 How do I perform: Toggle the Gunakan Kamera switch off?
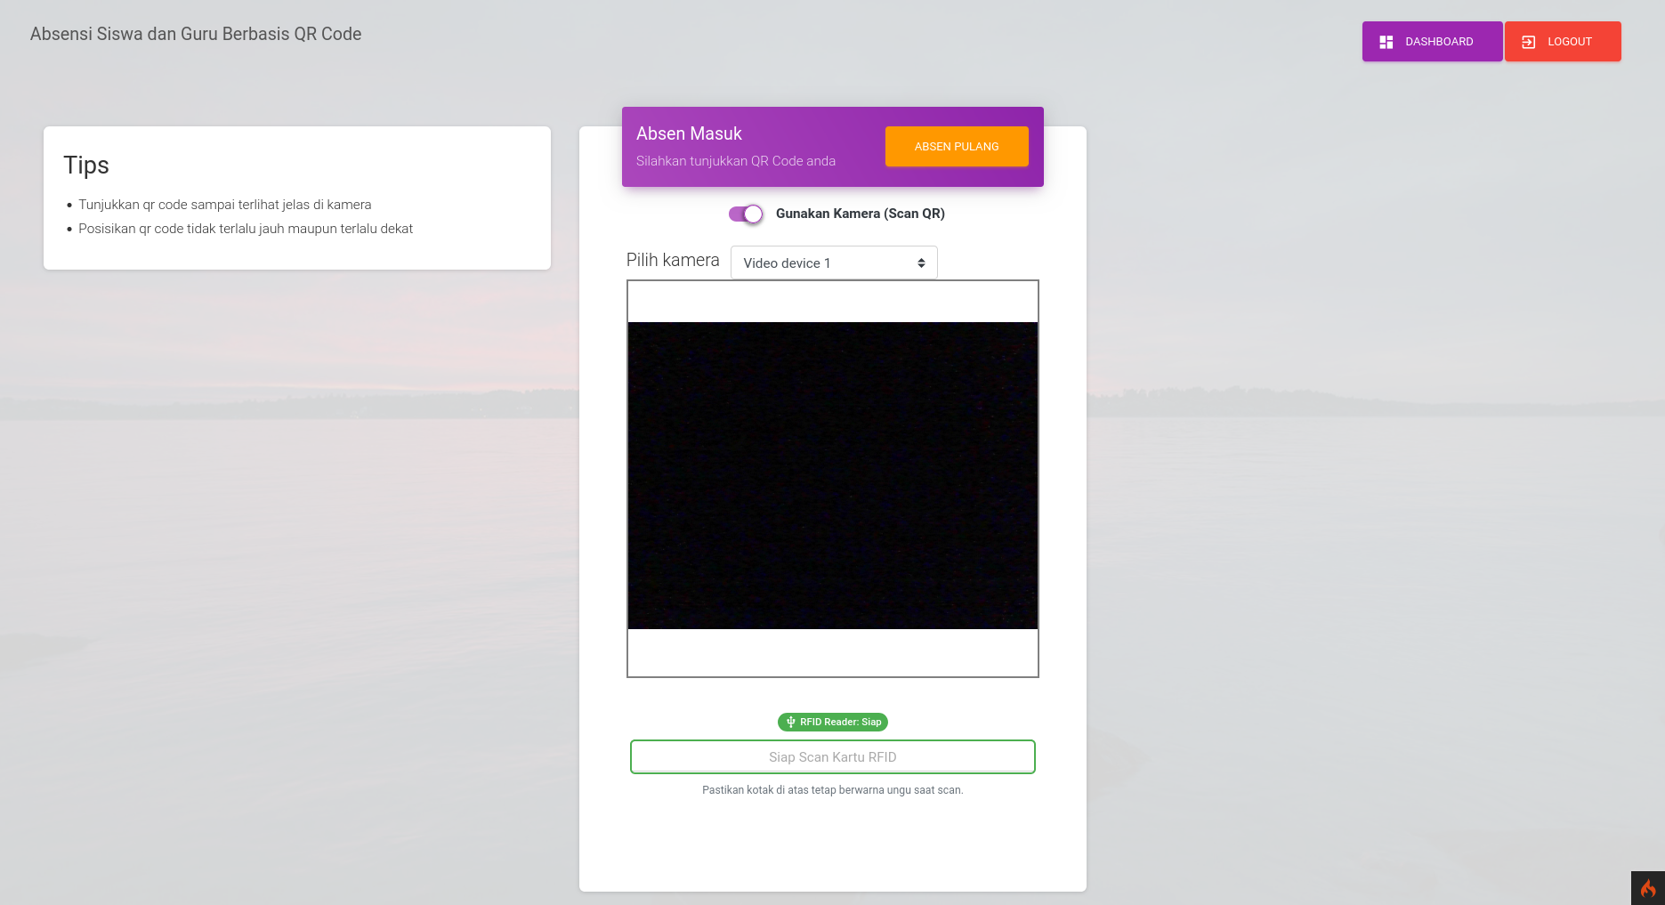coord(746,214)
